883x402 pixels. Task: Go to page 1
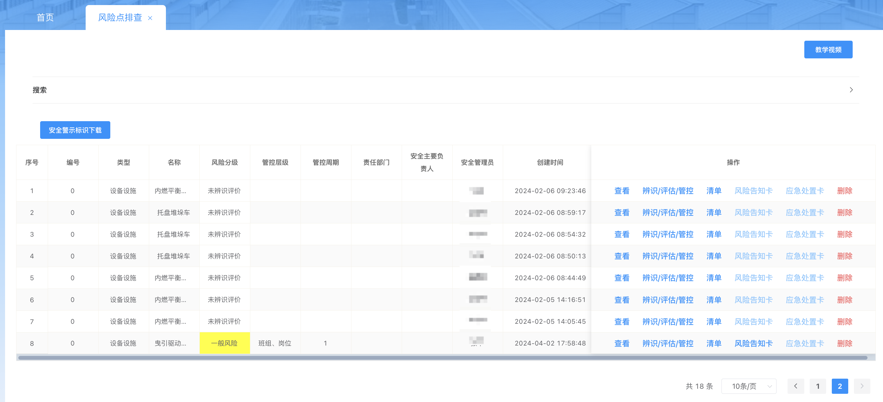[x=818, y=386]
